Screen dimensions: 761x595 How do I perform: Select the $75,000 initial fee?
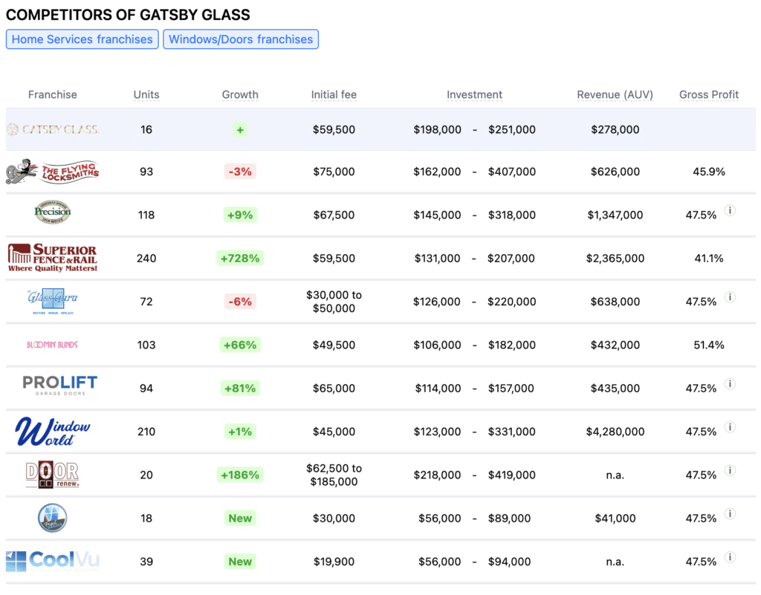point(334,172)
